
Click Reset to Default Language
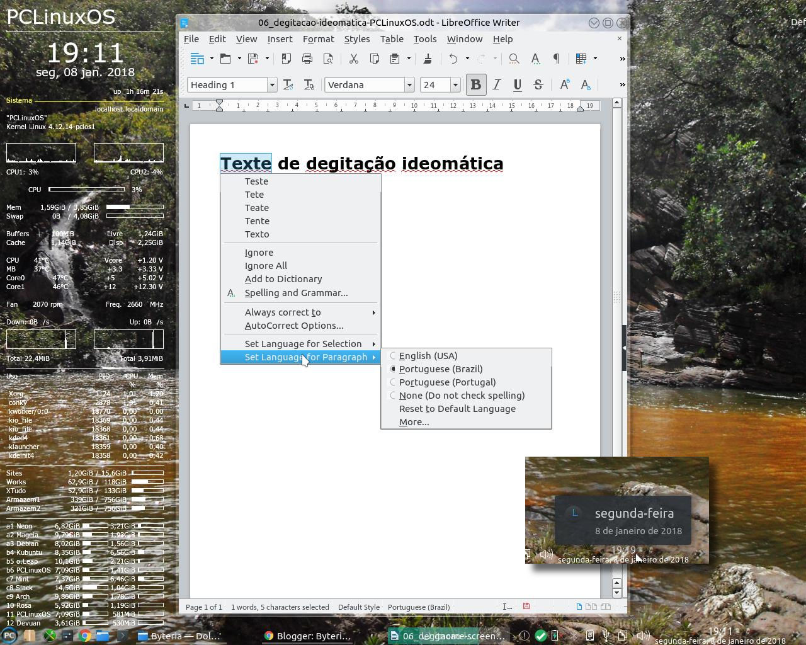466,409
